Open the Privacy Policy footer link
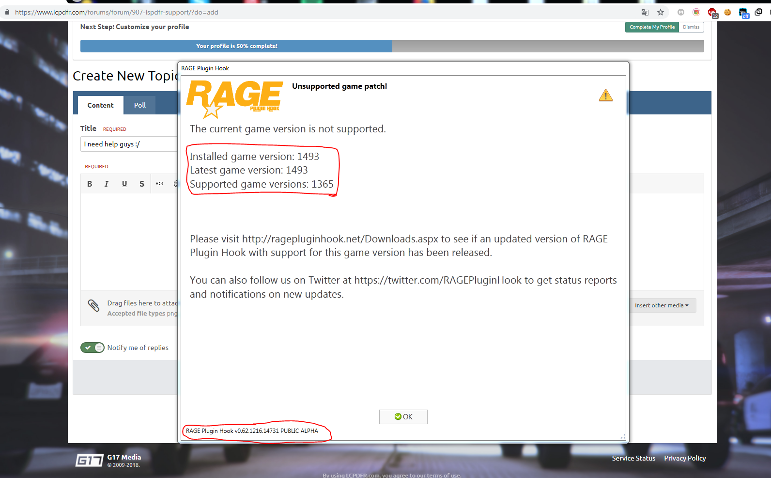The width and height of the screenshot is (771, 478). point(685,458)
